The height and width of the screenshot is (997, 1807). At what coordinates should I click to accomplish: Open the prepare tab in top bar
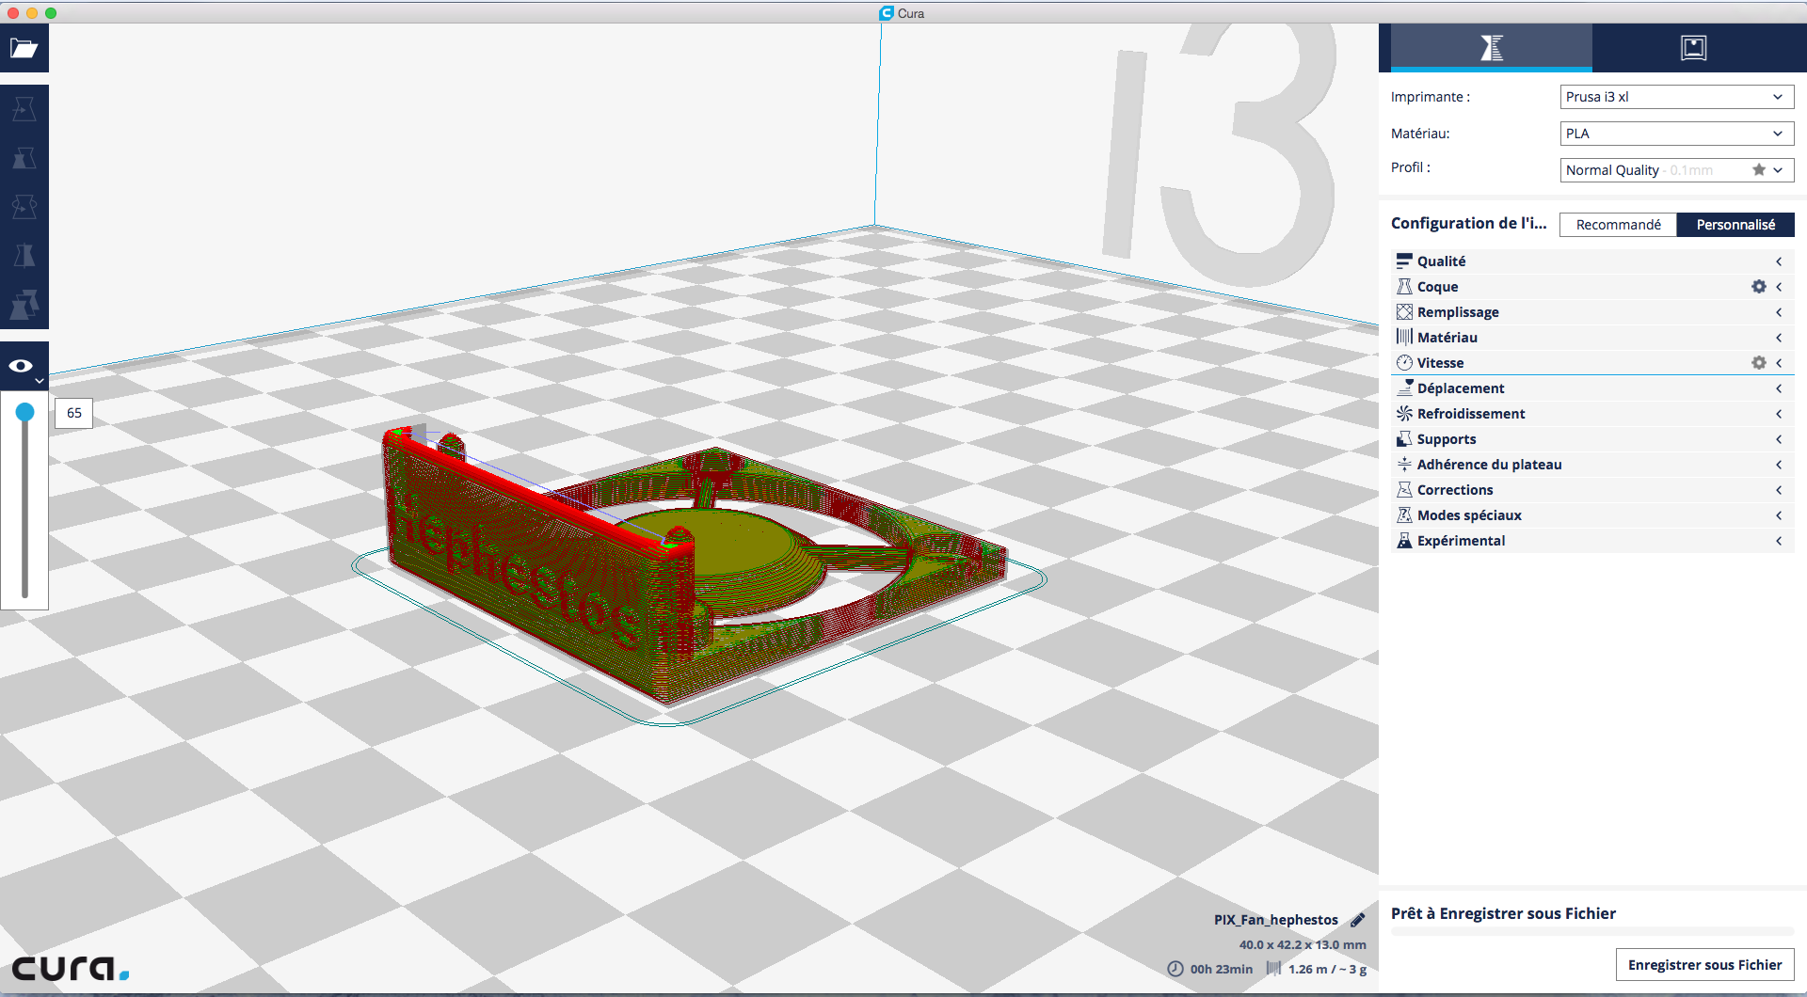pos(1491,48)
